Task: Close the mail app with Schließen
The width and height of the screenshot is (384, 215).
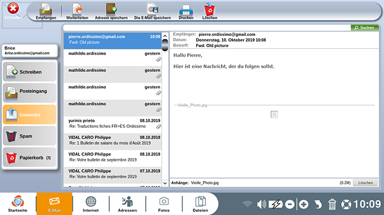Action: pyautogui.click(x=13, y=11)
